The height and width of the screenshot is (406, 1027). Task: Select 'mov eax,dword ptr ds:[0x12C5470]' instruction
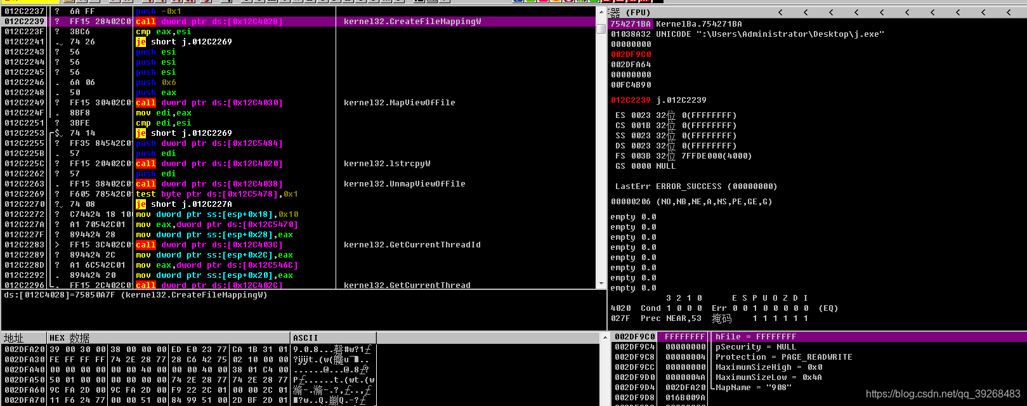tap(217, 225)
